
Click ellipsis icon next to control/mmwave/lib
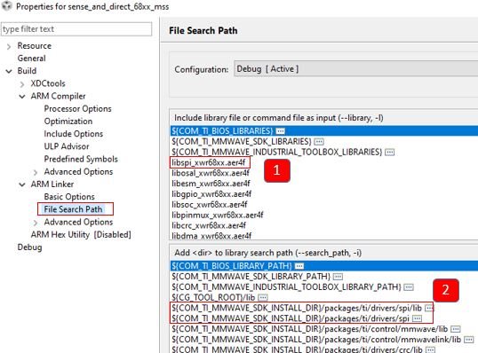tap(456, 329)
